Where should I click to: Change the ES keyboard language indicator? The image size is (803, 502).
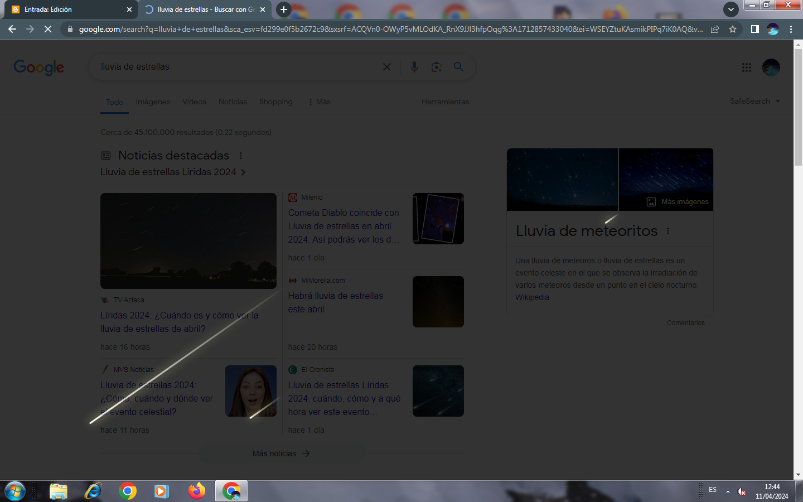(x=713, y=490)
